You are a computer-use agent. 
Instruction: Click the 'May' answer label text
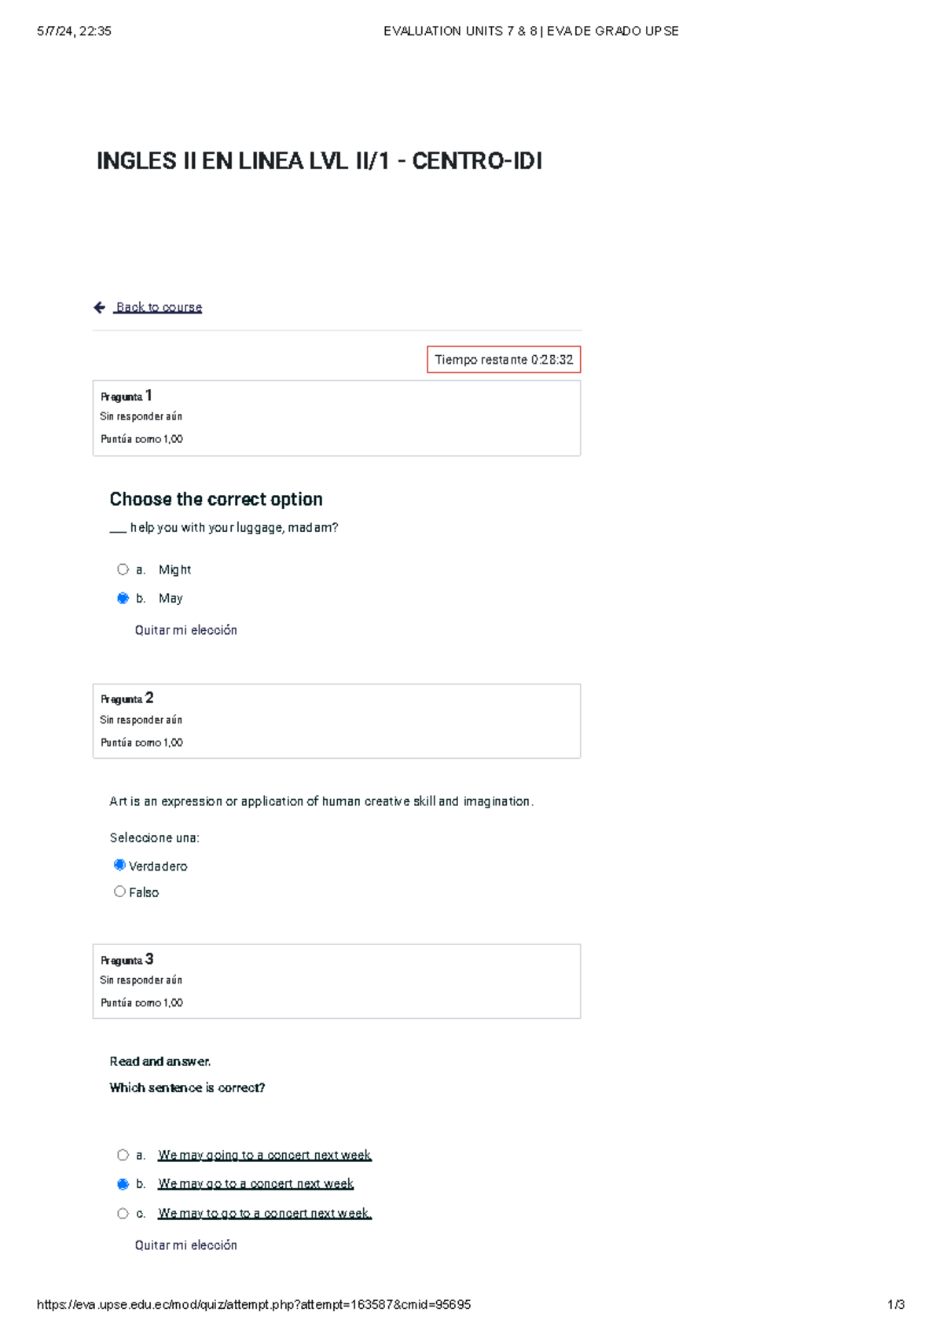pos(171,599)
